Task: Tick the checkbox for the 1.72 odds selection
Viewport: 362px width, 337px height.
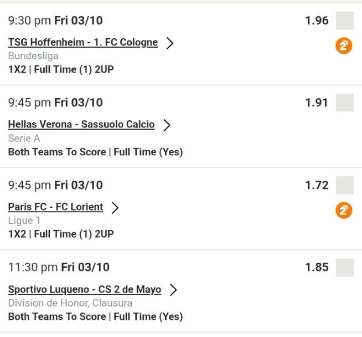Action: click(344, 185)
